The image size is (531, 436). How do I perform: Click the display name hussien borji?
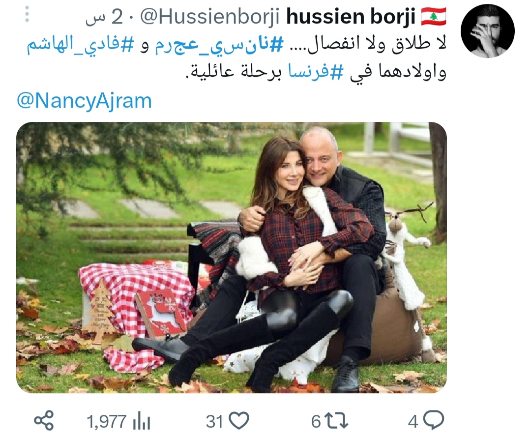[351, 17]
